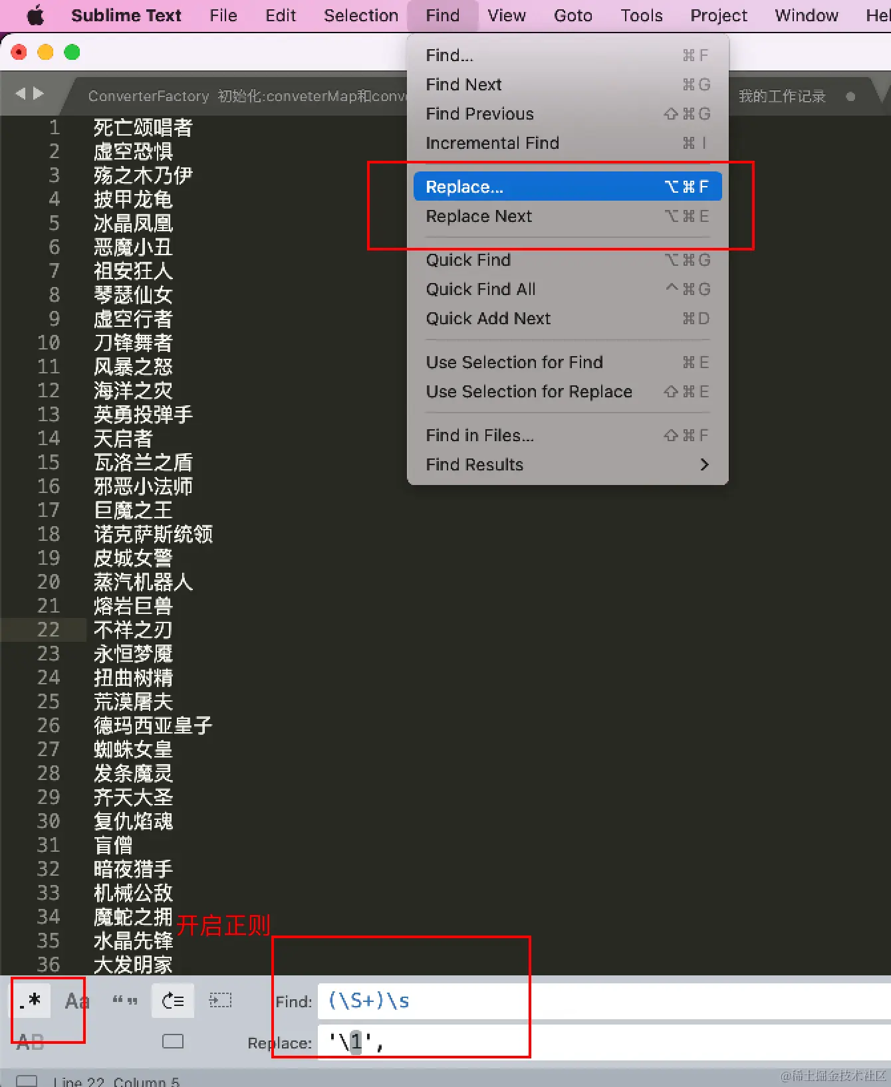Go to next tab with right arrow
This screenshot has width=891, height=1087.
39,94
